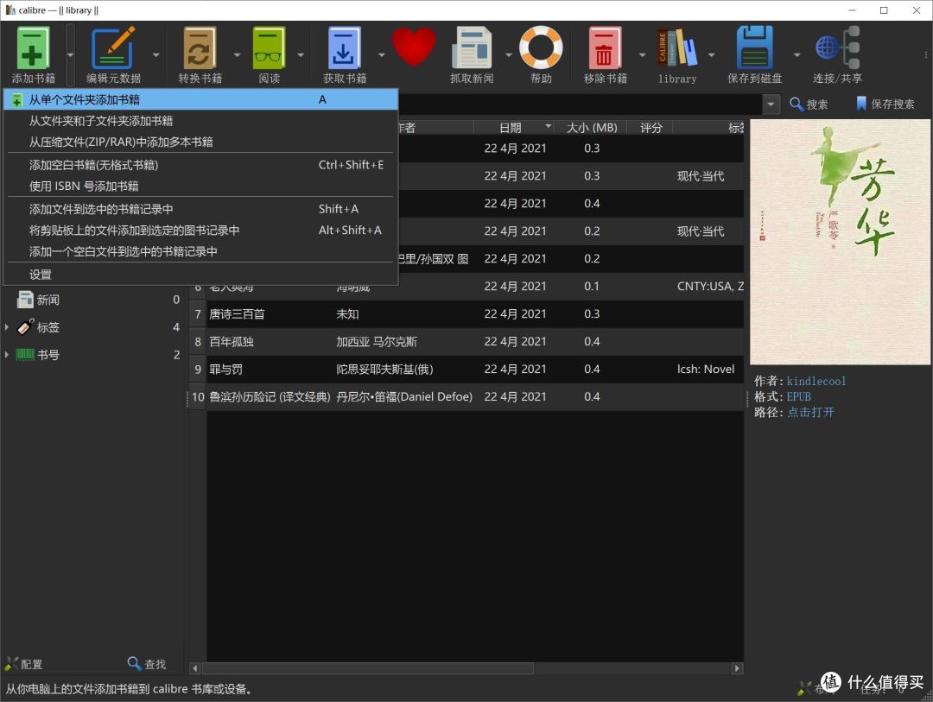Click the EPUB format link
The height and width of the screenshot is (702, 933).
pos(798,396)
